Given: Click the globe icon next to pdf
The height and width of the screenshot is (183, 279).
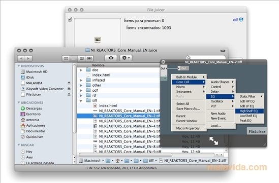Looking at the screenshot, I should tap(241, 20).
